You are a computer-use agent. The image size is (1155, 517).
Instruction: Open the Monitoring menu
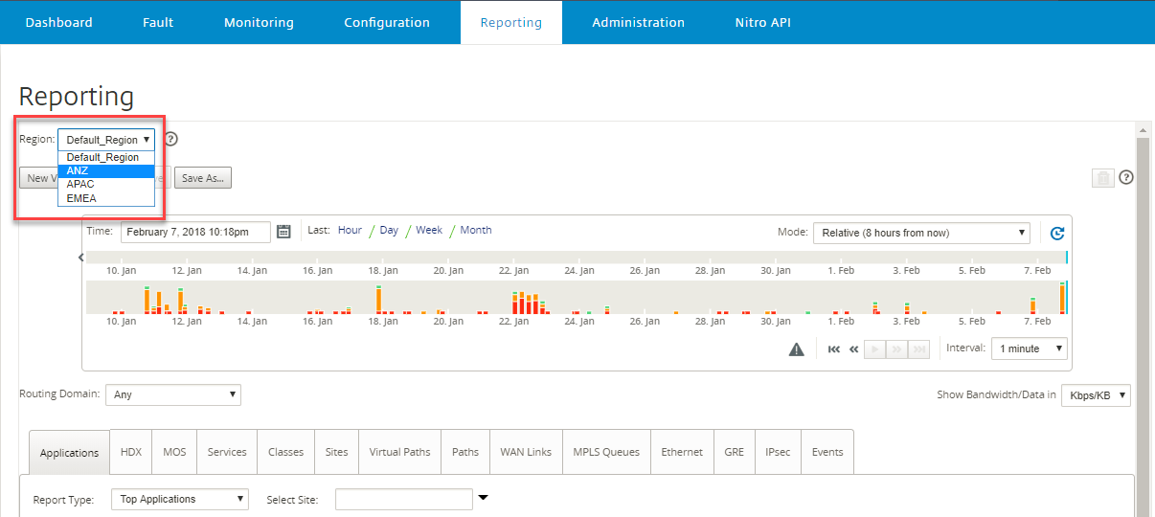[x=259, y=22]
